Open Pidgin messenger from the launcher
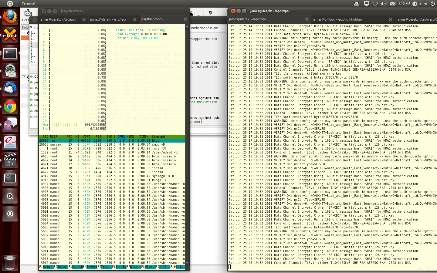The height and width of the screenshot is (273, 437). [10, 125]
